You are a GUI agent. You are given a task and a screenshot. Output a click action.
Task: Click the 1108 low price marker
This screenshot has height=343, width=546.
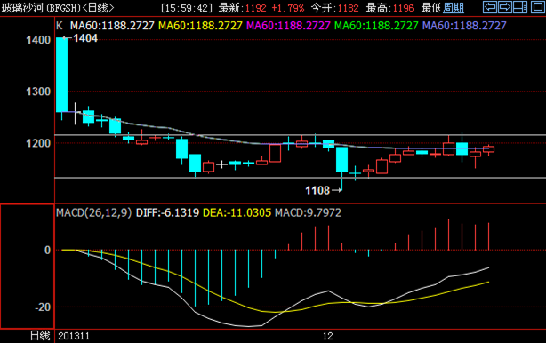(317, 191)
